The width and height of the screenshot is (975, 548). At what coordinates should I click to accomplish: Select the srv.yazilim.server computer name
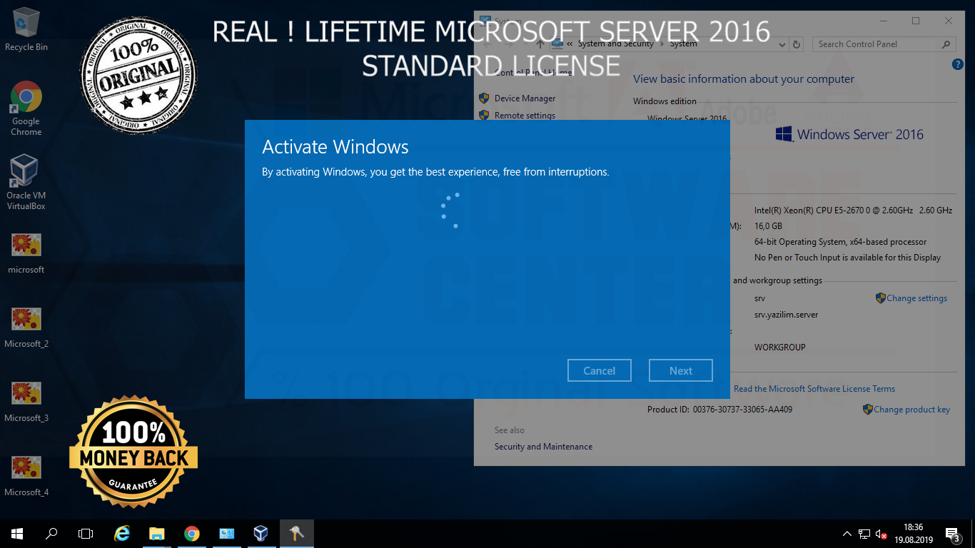point(786,315)
